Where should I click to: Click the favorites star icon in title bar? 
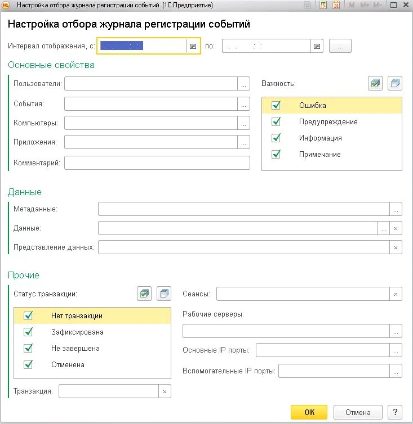[308, 5]
